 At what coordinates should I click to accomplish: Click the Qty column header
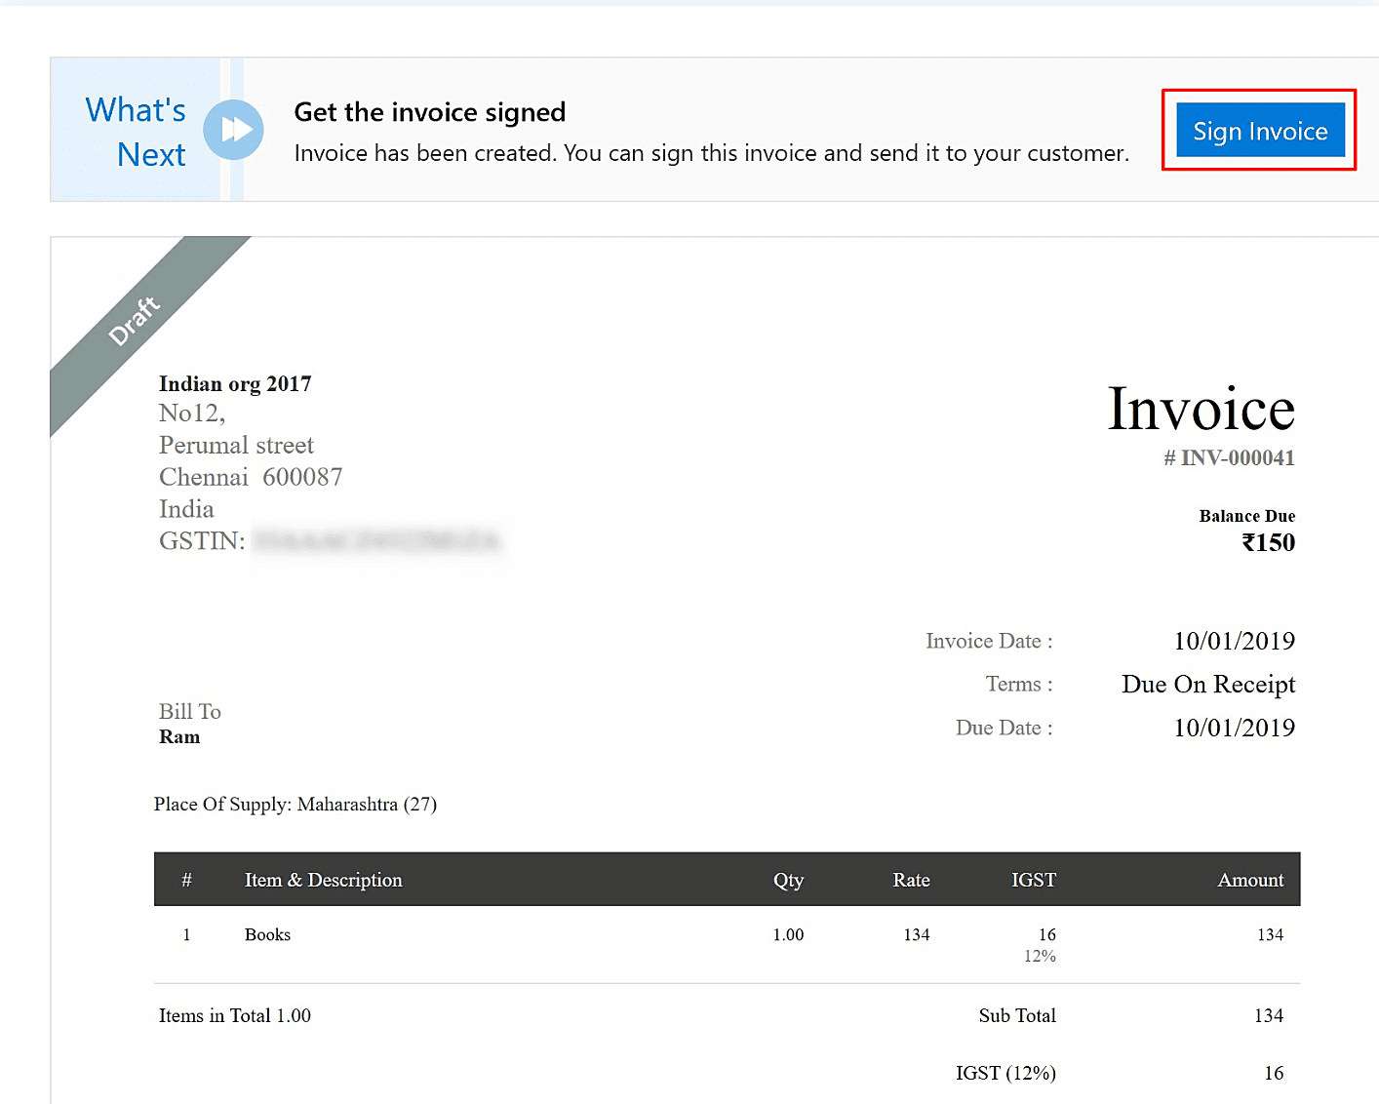click(x=788, y=879)
